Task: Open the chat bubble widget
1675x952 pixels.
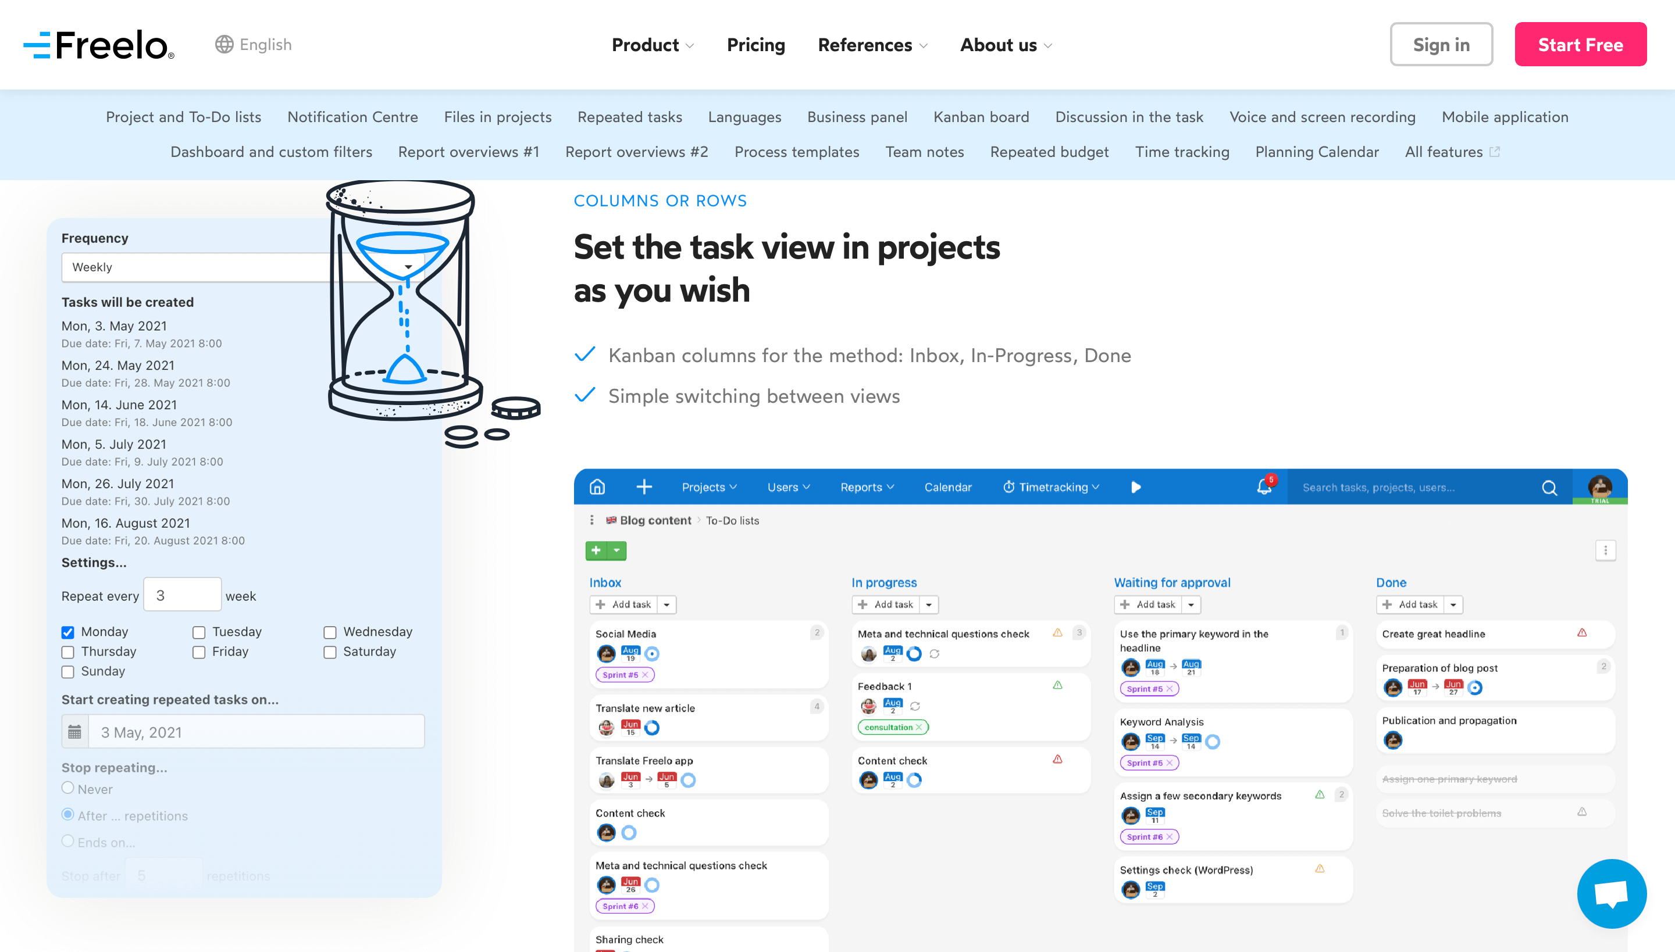Action: click(1612, 893)
